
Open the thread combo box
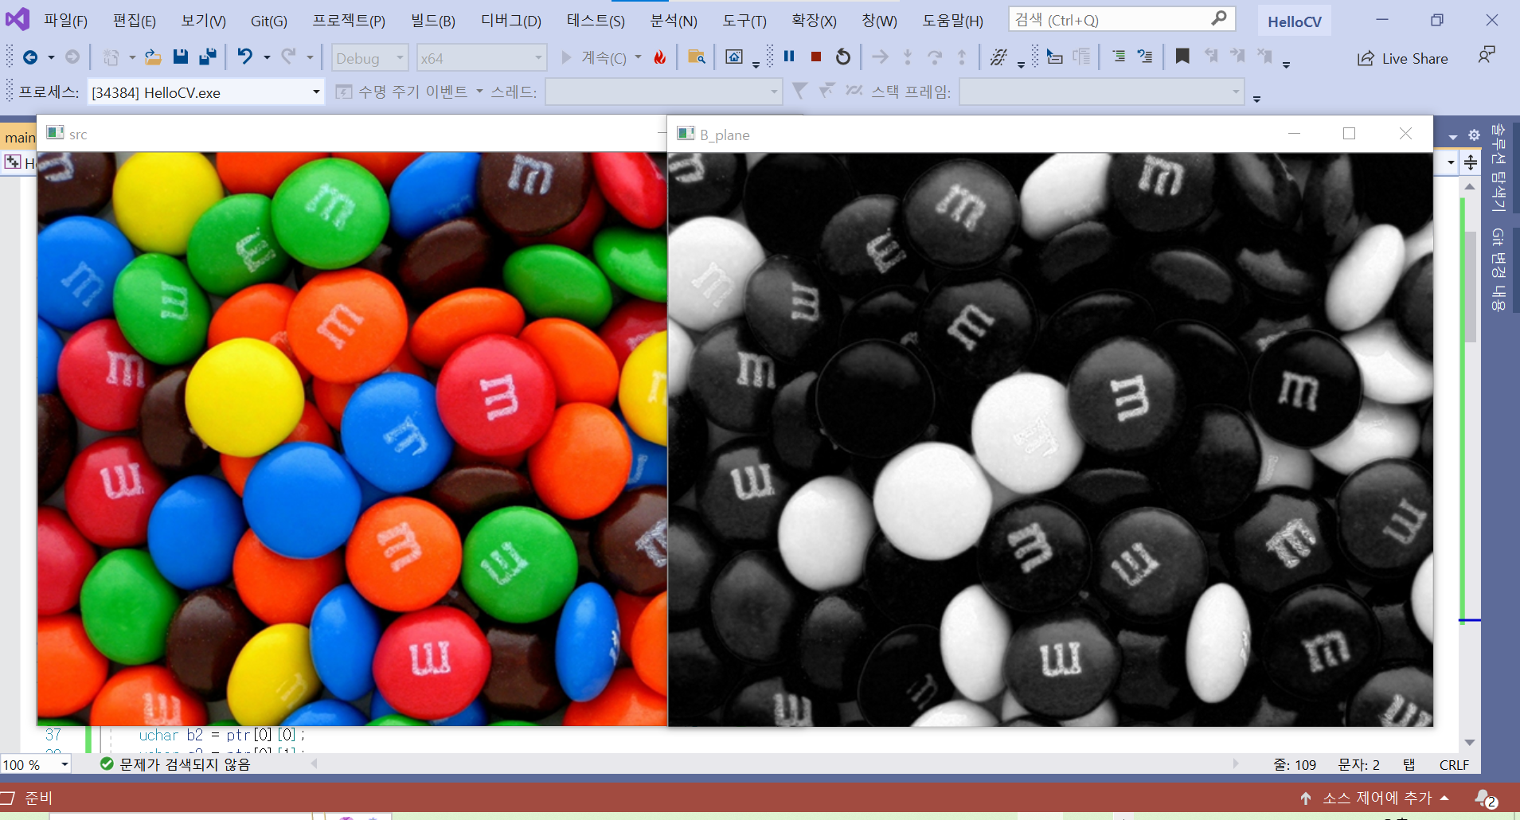tap(663, 92)
